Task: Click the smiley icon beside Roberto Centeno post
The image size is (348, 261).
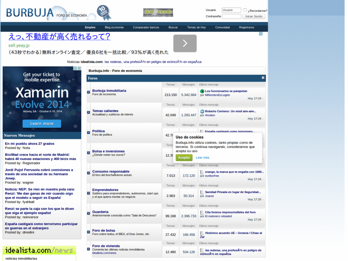Action: point(202,111)
